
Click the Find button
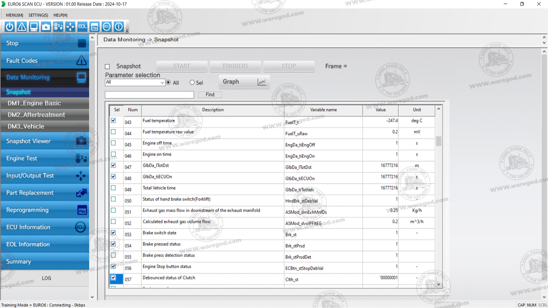tap(210, 94)
